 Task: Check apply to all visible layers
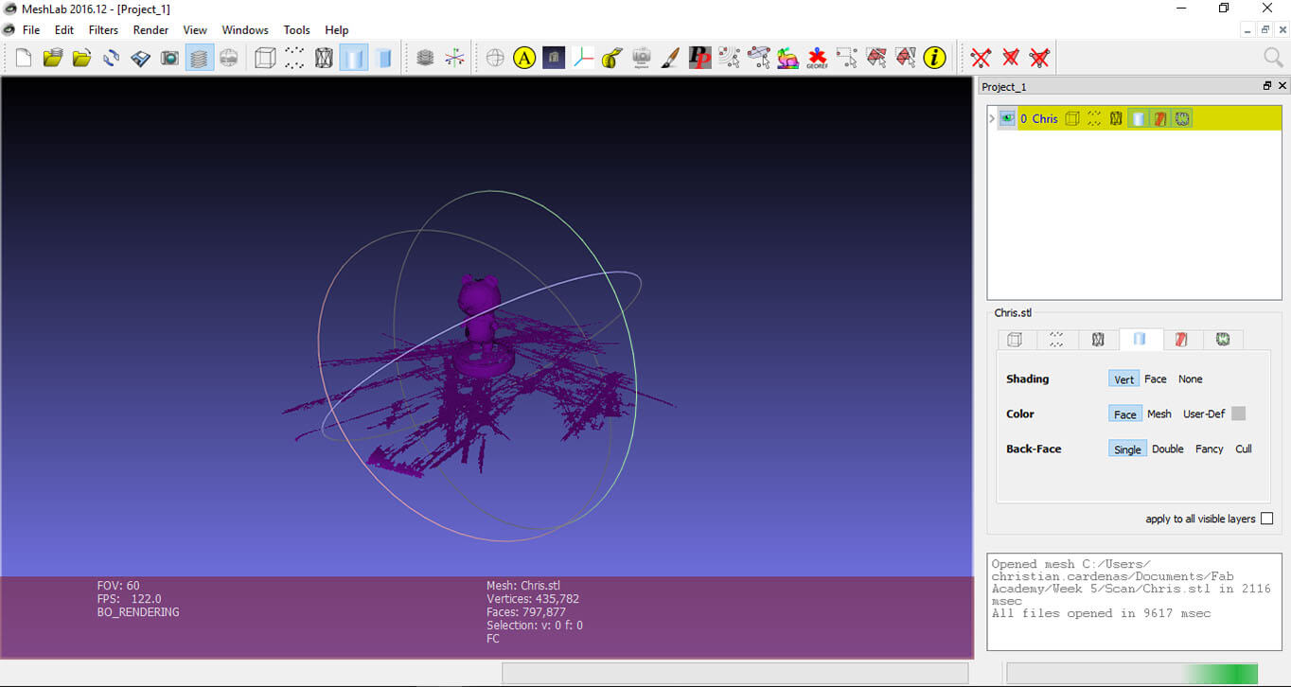coord(1267,519)
